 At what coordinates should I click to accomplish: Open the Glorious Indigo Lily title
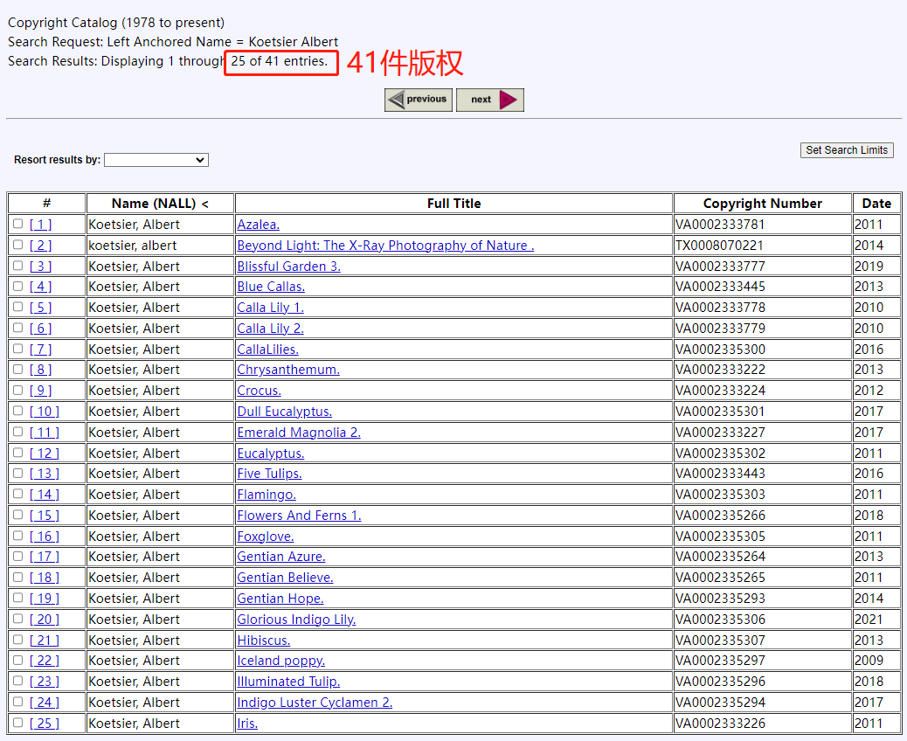296,620
